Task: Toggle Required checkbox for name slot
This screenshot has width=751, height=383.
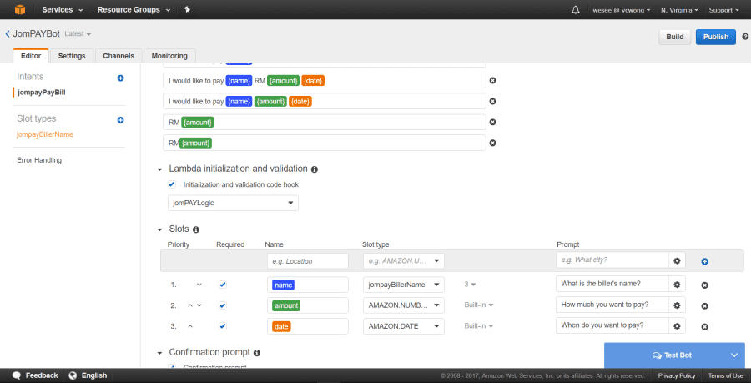Action: coord(223,285)
